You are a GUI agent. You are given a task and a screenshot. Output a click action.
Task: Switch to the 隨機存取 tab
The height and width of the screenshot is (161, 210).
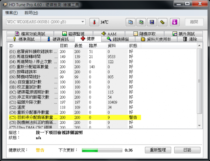(x=144, y=34)
